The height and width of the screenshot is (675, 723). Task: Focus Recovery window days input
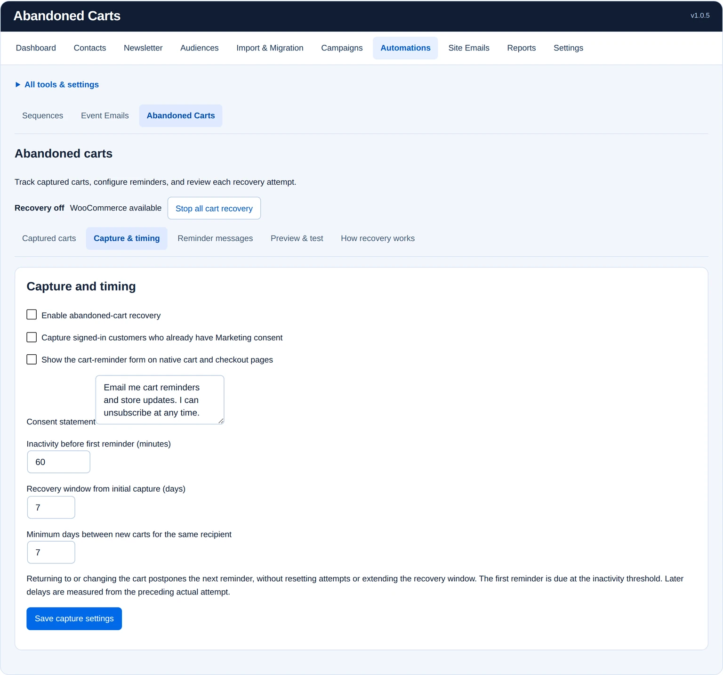[x=51, y=507]
